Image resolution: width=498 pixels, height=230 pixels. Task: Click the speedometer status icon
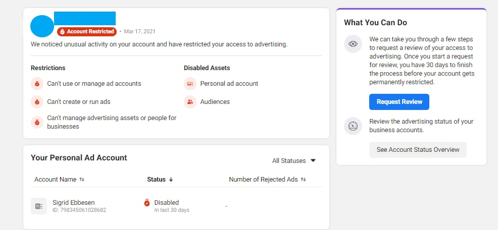tap(353, 126)
